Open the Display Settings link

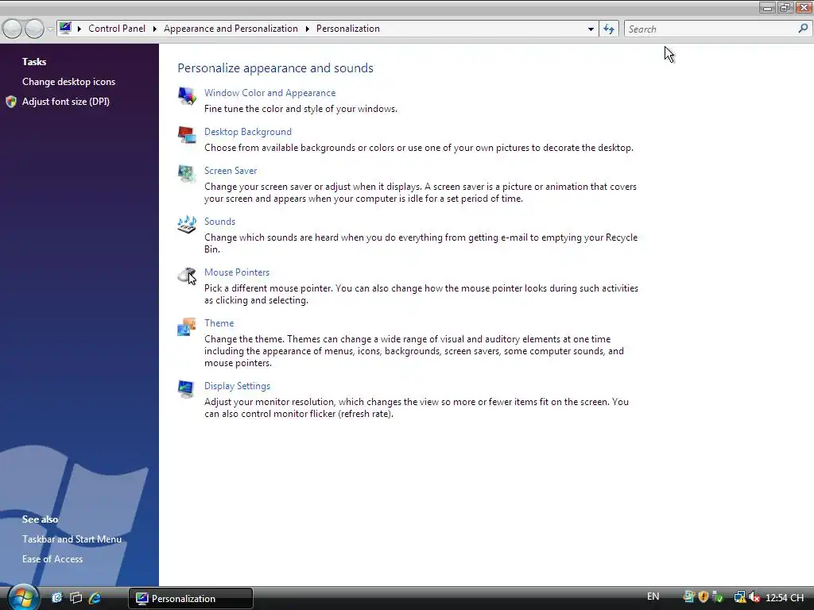[237, 386]
